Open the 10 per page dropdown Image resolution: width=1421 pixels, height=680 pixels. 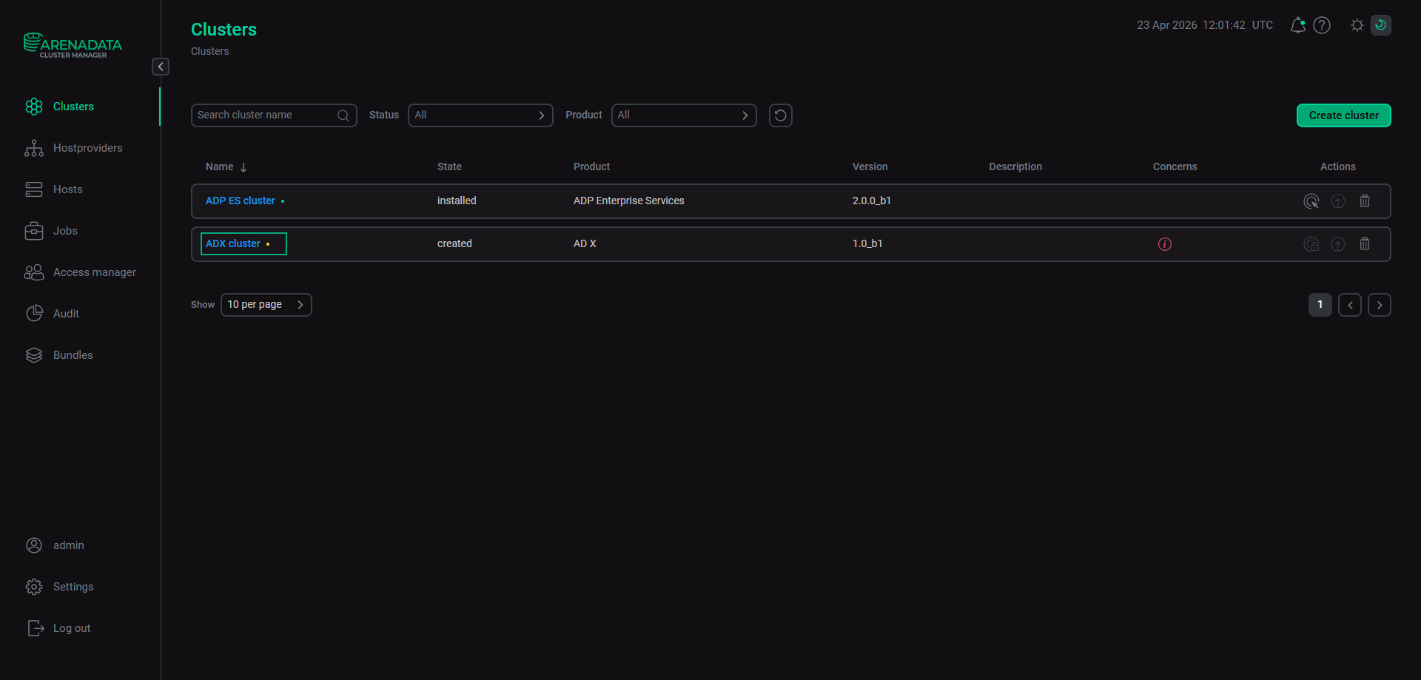(266, 305)
